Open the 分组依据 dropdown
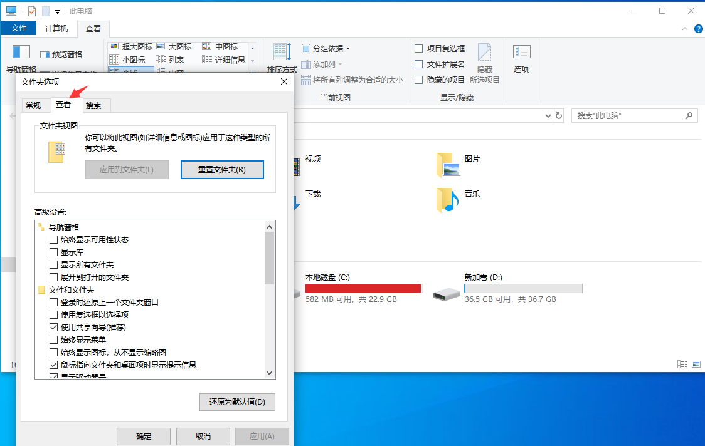The width and height of the screenshot is (705, 446). (x=326, y=48)
